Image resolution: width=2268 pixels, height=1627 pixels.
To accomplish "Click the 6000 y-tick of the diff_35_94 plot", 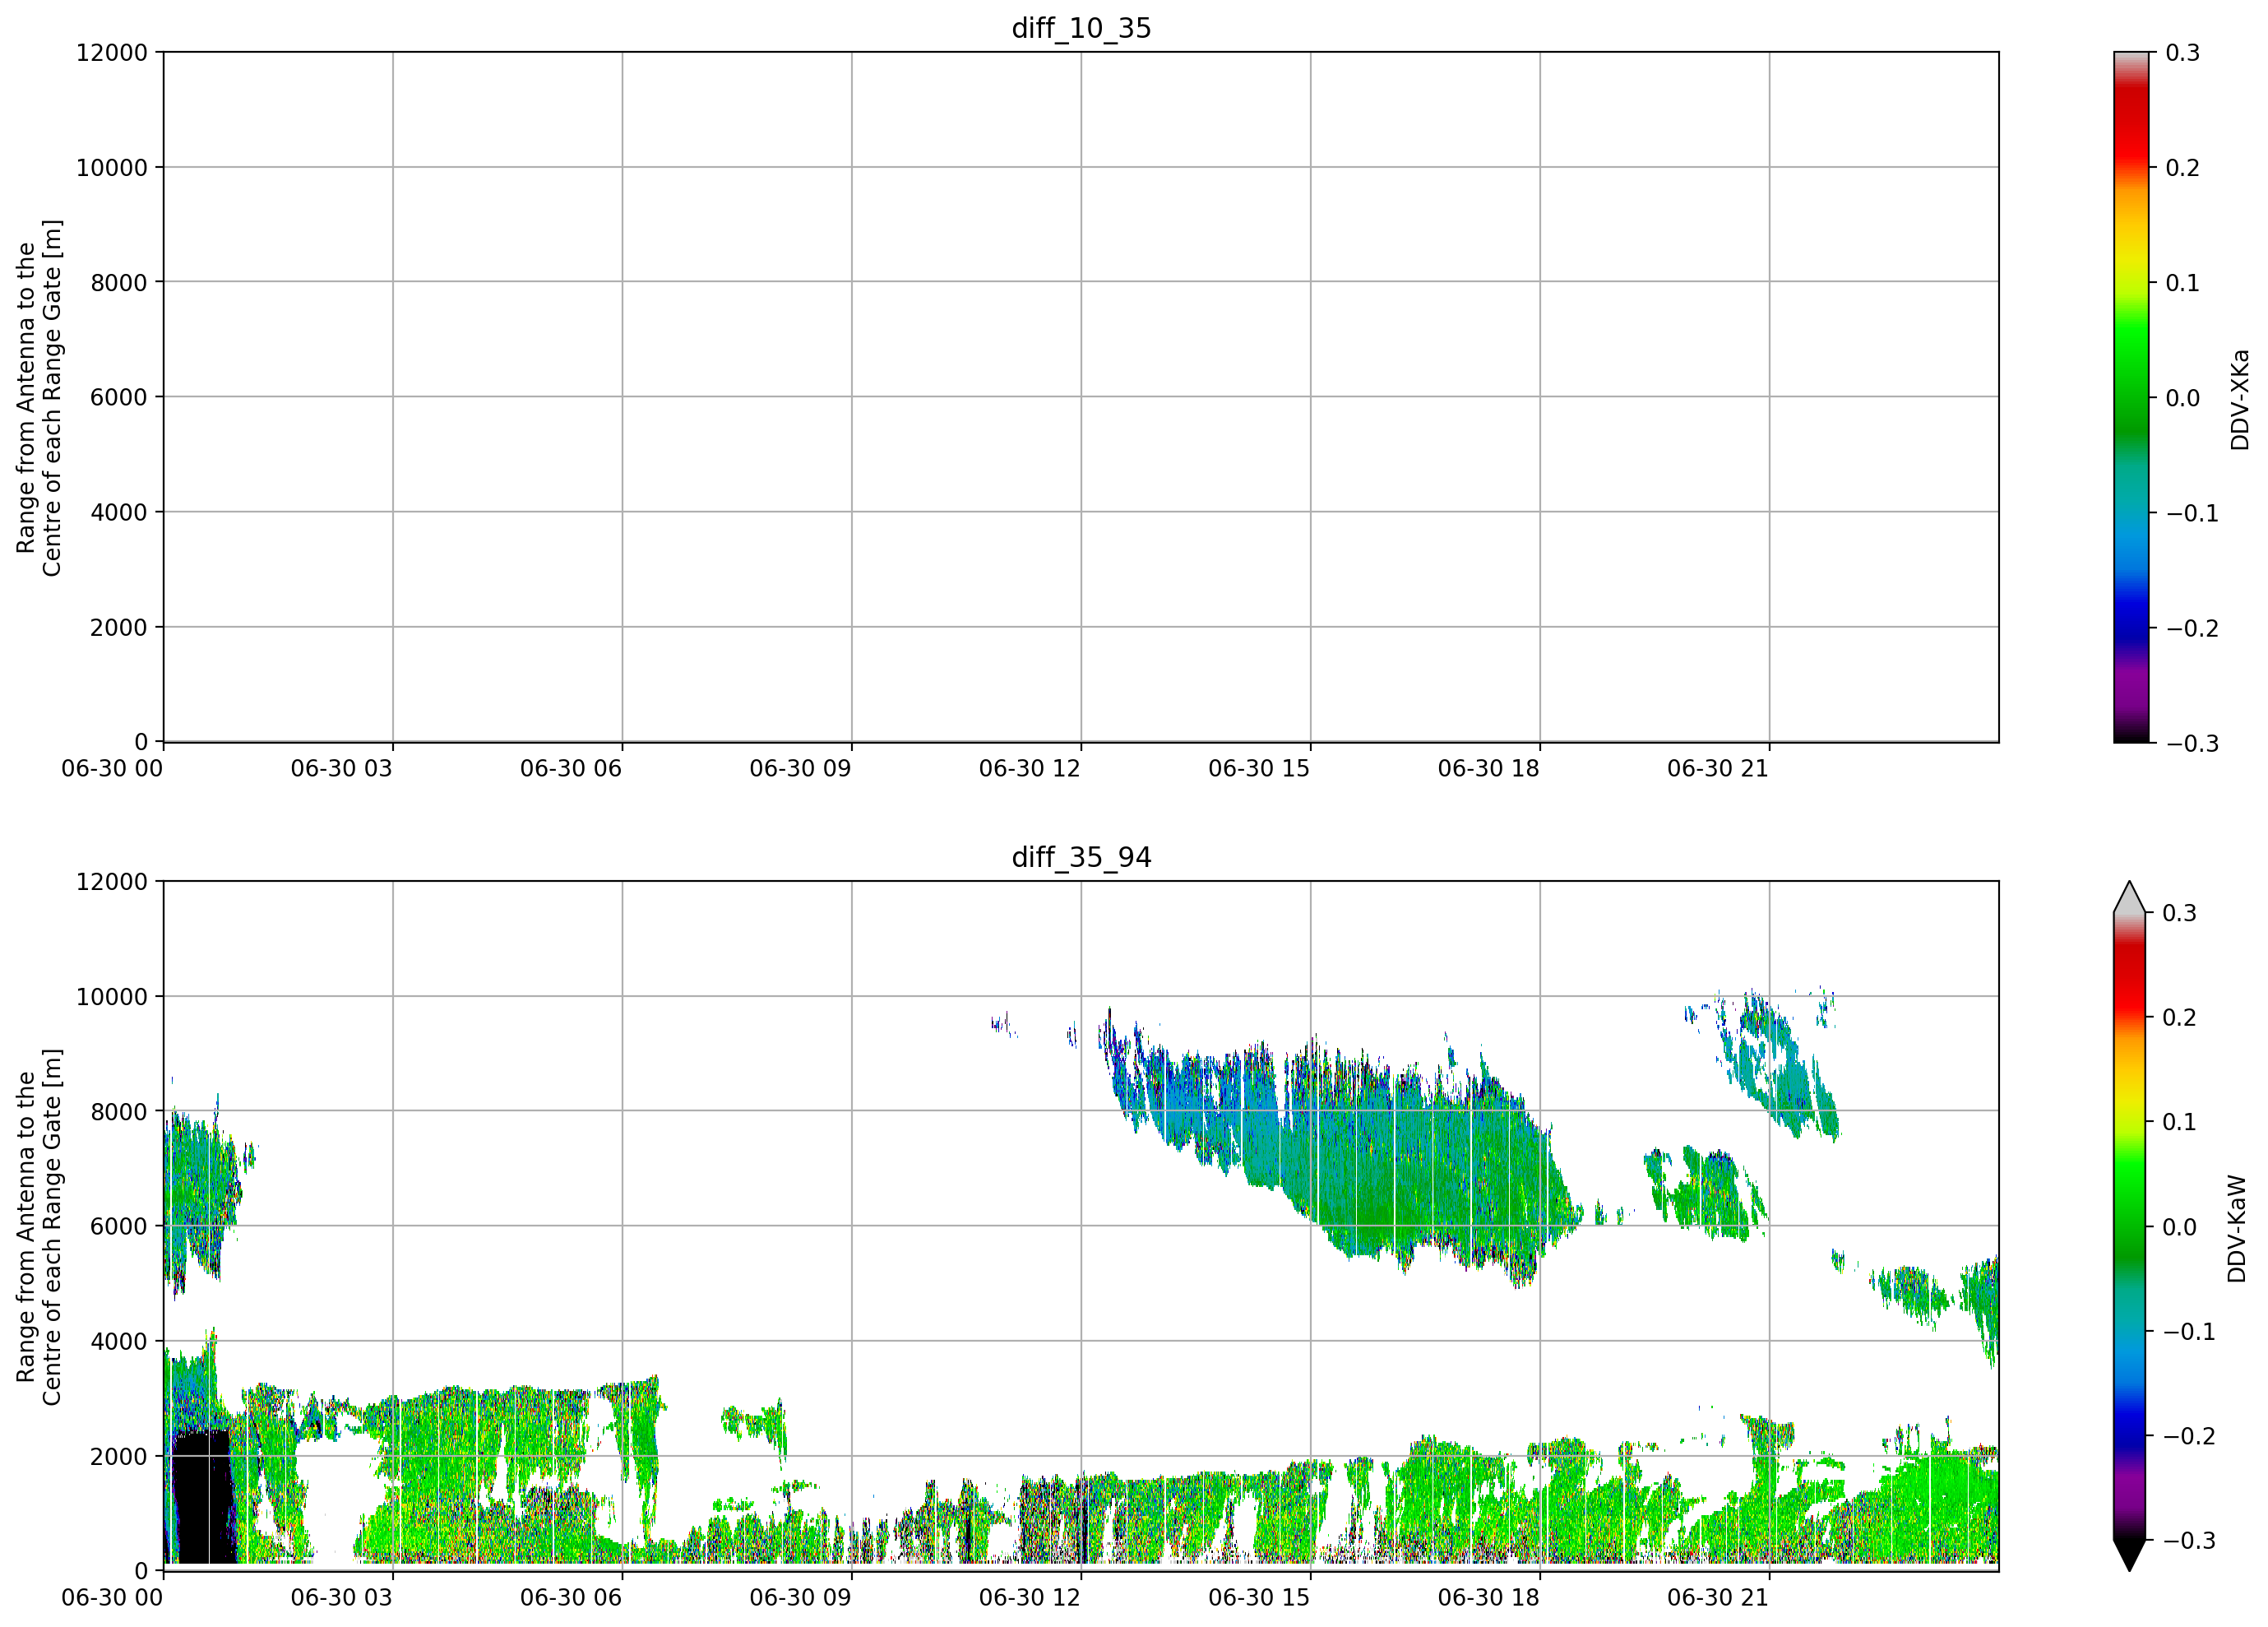I will point(119,1226).
